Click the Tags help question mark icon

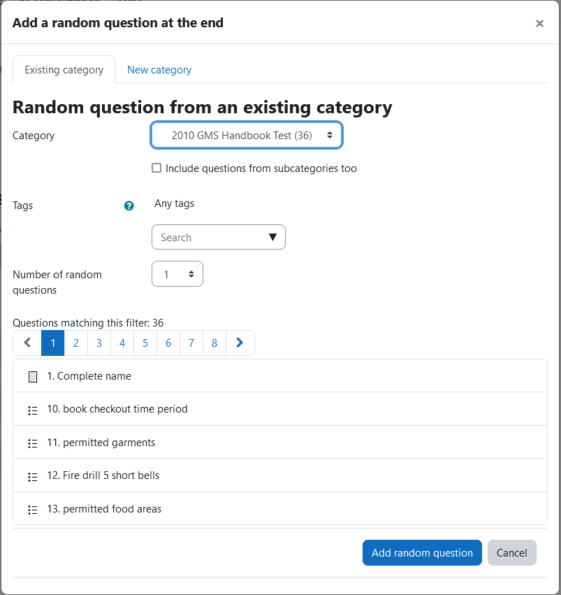(129, 206)
